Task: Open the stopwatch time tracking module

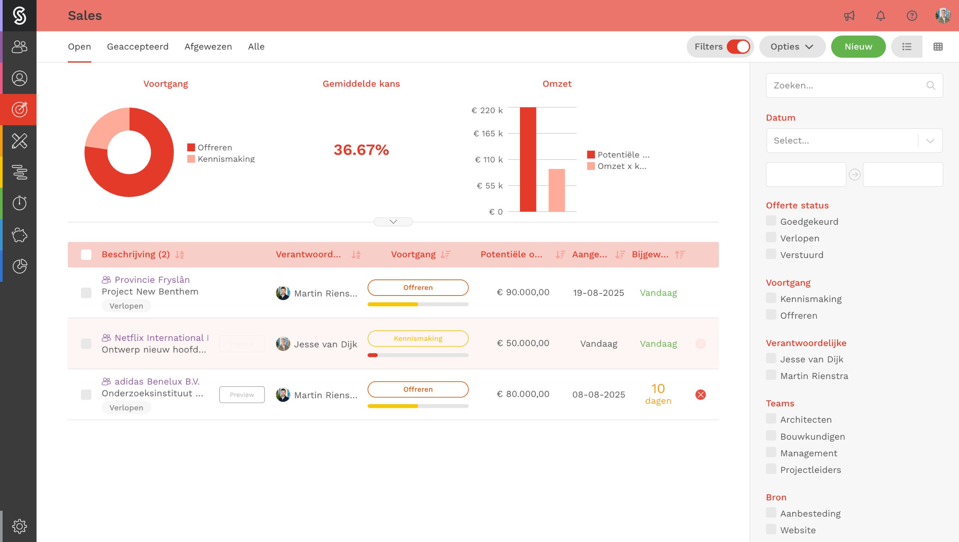Action: 19,203
